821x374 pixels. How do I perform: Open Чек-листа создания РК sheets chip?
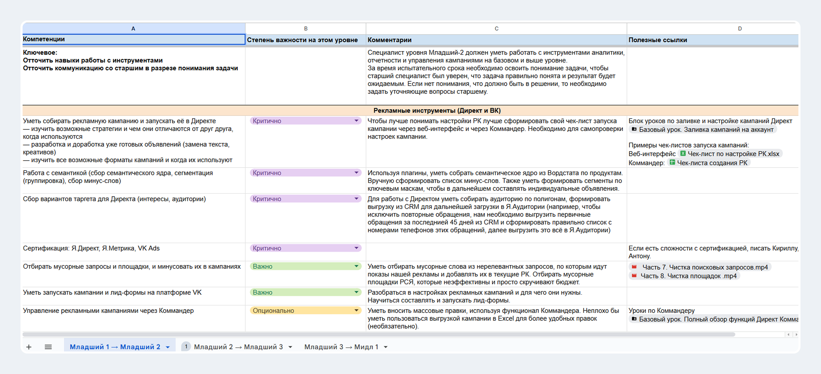pyautogui.click(x=709, y=163)
